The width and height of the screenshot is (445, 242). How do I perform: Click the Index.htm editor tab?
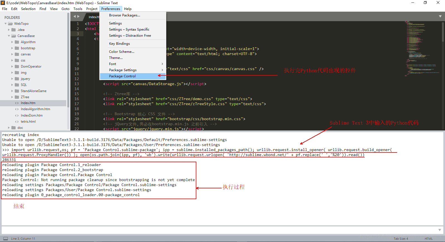[x=94, y=17]
